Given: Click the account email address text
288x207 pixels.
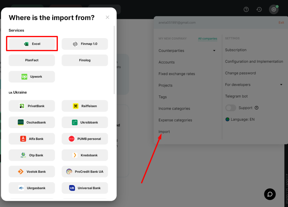Looking at the screenshot, I should coord(177,23).
